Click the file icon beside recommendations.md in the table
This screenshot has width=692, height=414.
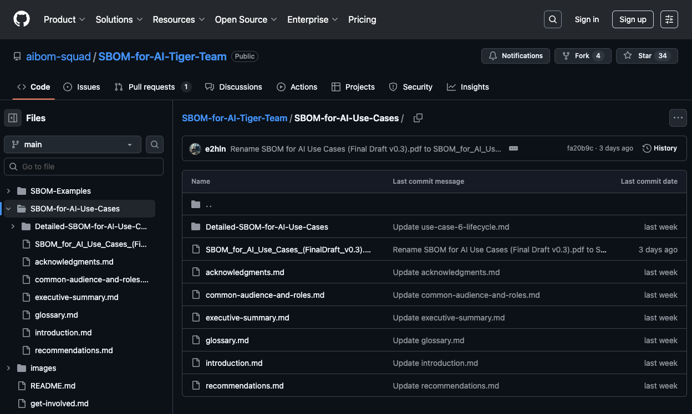196,386
